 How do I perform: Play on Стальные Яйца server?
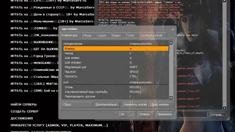point(34,77)
